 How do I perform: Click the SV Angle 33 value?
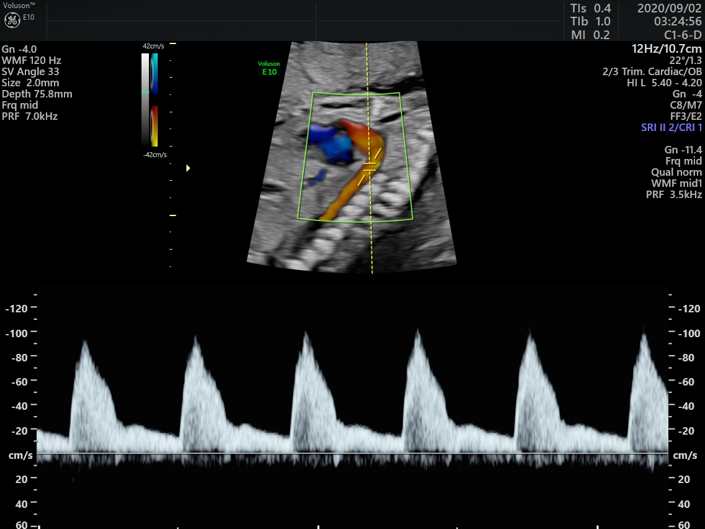tap(31, 71)
